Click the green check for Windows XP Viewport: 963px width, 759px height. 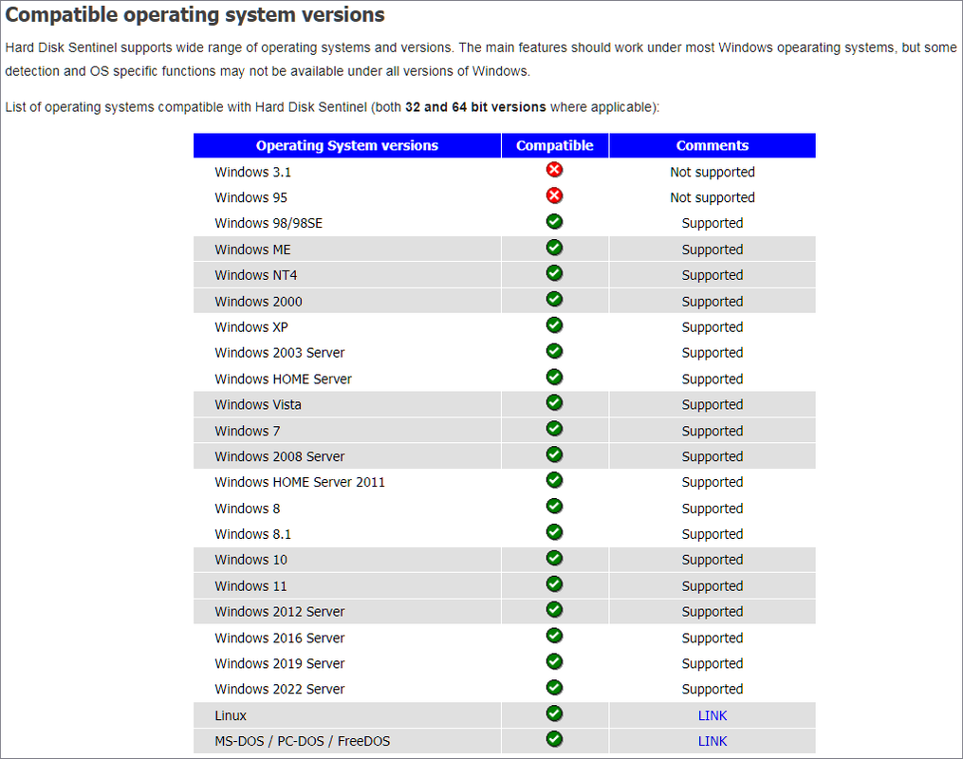tap(555, 324)
